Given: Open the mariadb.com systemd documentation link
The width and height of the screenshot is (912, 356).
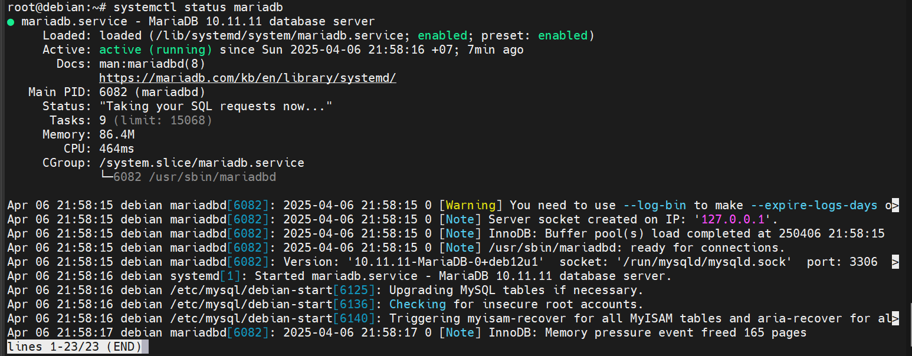Looking at the screenshot, I should click(247, 78).
